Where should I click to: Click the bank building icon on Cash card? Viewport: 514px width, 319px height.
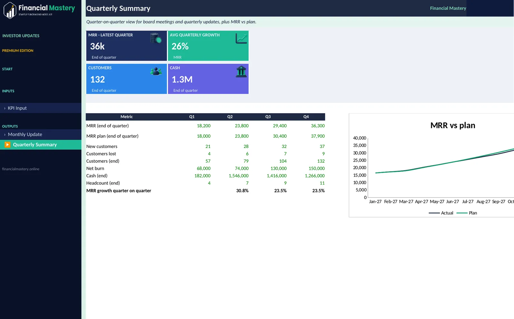tap(241, 71)
